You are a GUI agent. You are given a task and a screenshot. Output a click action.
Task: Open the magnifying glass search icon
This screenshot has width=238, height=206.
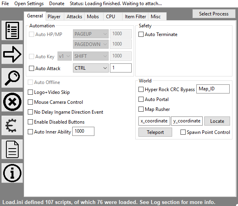[12, 78]
